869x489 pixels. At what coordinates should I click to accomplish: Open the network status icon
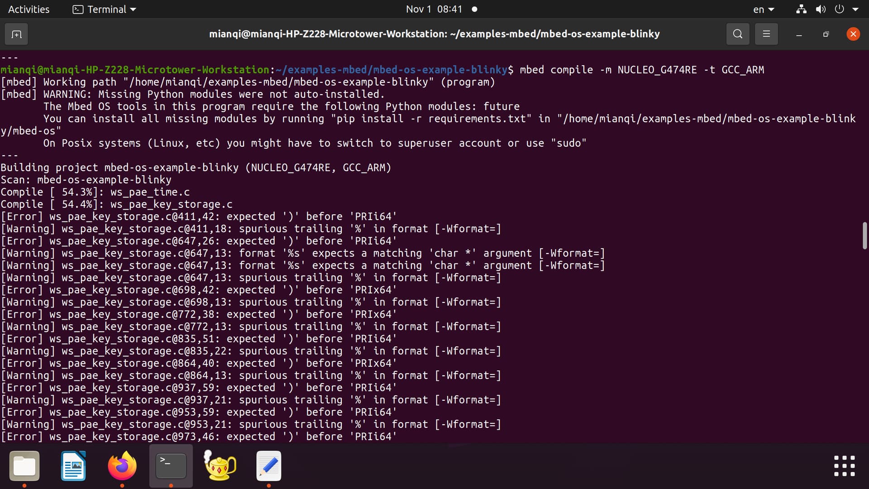801,9
